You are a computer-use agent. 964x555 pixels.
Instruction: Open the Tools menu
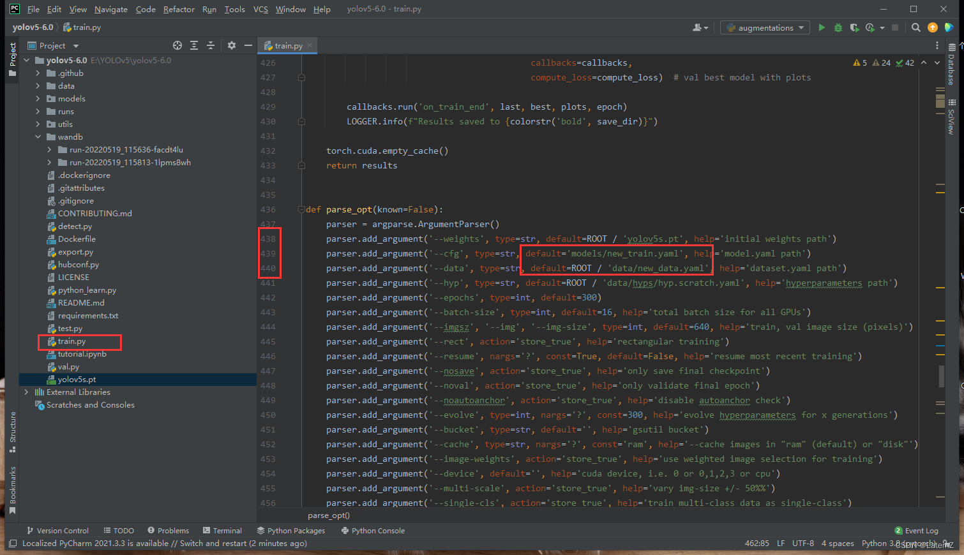tap(235, 9)
